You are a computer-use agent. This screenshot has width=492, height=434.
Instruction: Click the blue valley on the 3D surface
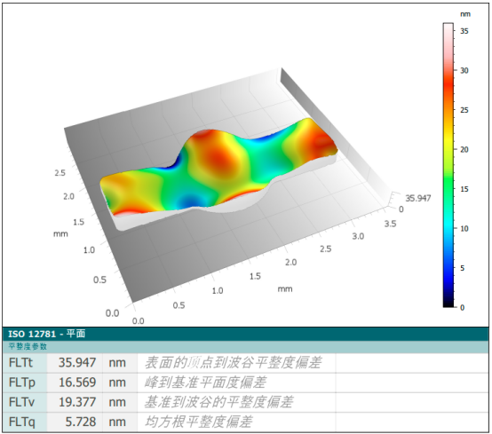(189, 201)
